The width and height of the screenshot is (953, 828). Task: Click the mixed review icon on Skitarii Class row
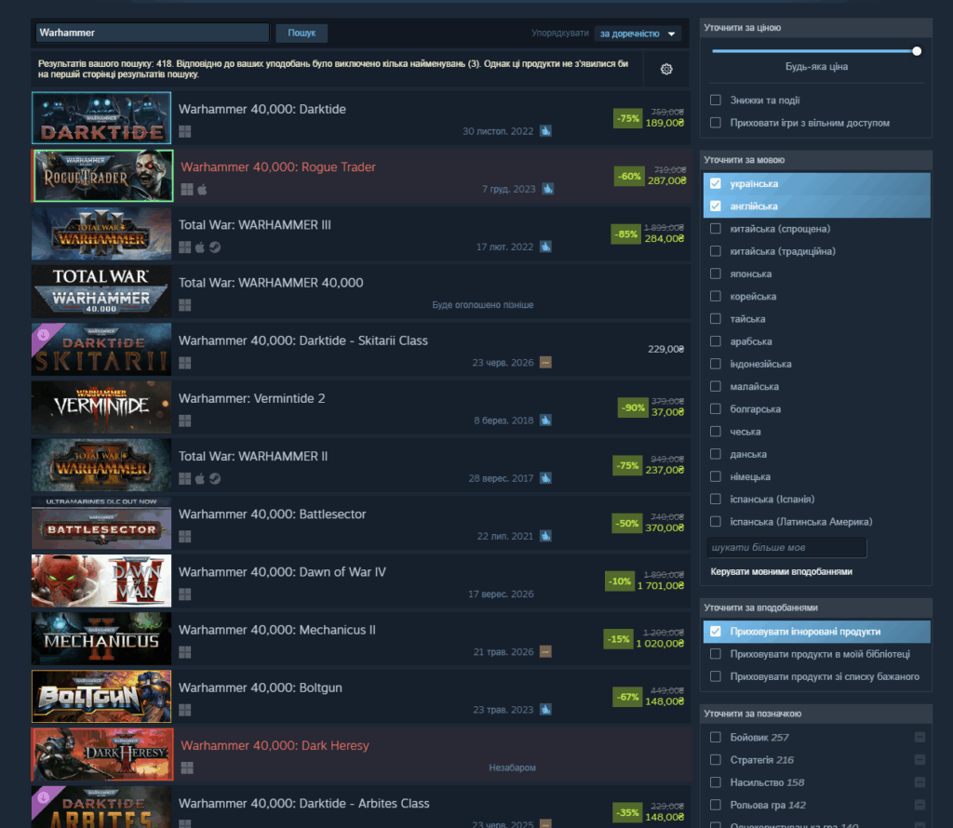(x=545, y=363)
